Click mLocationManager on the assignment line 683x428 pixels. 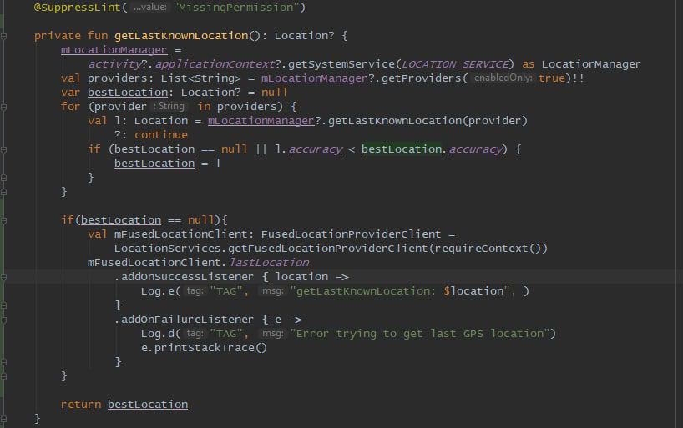click(x=114, y=50)
